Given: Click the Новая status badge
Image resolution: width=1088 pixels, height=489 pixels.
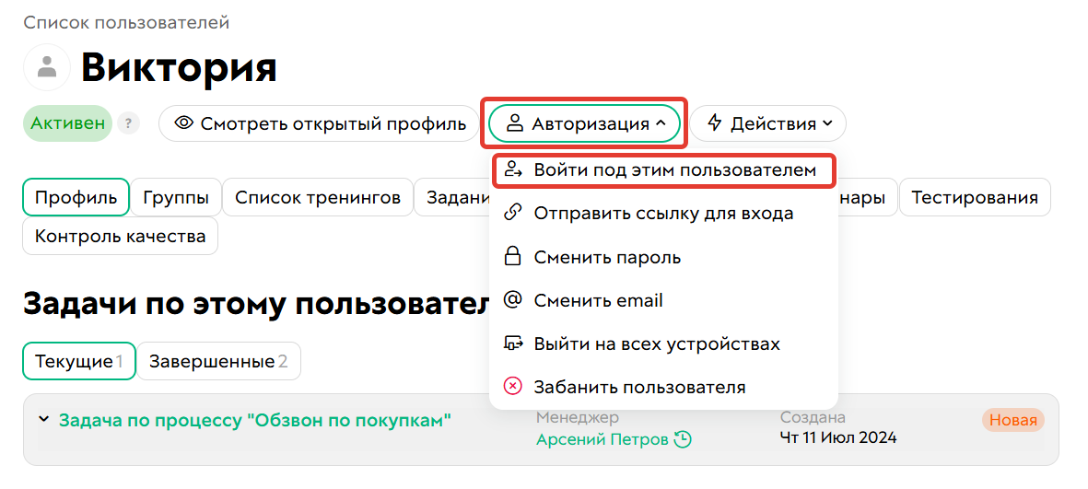Looking at the screenshot, I should pyautogui.click(x=1012, y=421).
